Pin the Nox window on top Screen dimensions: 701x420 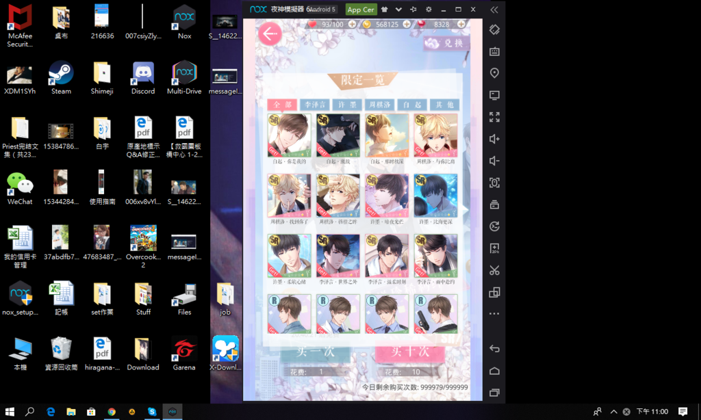click(413, 10)
